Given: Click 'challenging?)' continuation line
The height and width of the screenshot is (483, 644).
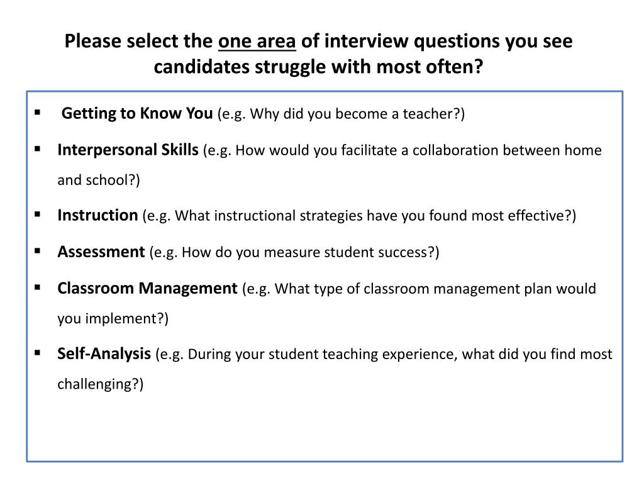Looking at the screenshot, I should tap(100, 384).
